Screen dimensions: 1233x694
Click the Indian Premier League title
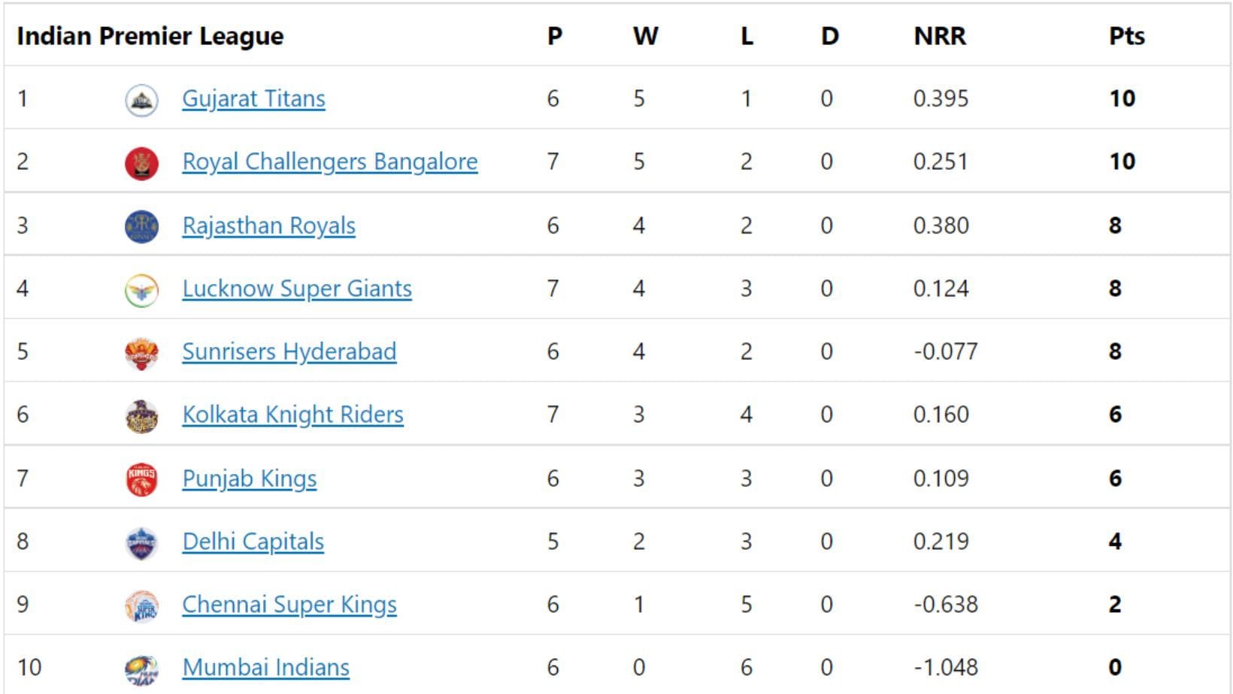pos(150,35)
